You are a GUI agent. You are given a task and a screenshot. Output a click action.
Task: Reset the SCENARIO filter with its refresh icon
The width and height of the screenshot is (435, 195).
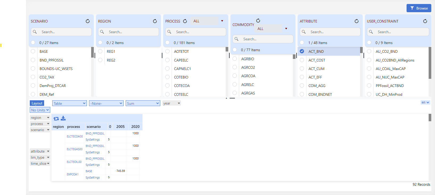click(88, 21)
